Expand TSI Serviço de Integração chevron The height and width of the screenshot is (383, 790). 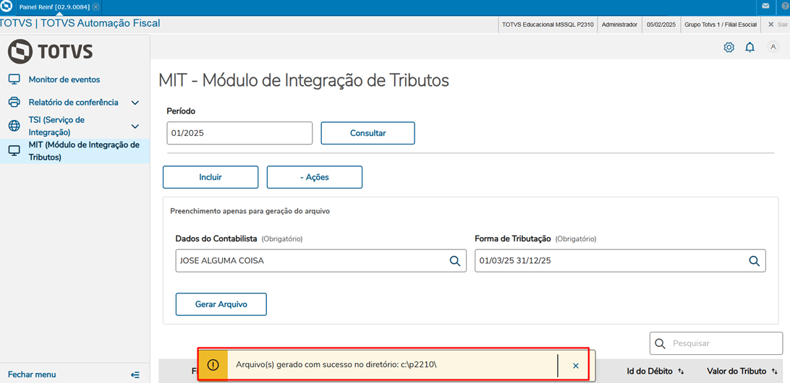pos(135,126)
